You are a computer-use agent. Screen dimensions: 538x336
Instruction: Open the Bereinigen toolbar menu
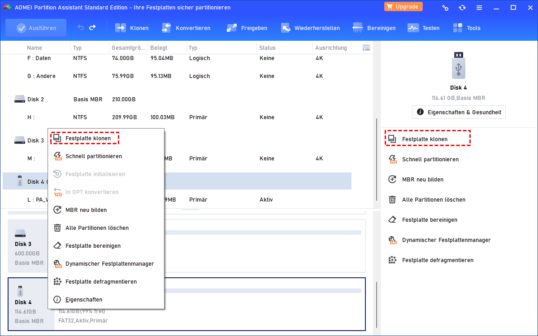click(x=374, y=28)
